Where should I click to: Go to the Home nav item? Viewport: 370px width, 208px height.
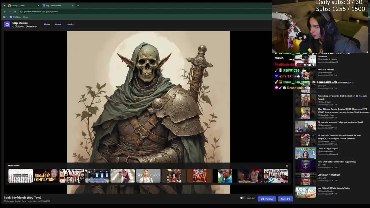47,25
